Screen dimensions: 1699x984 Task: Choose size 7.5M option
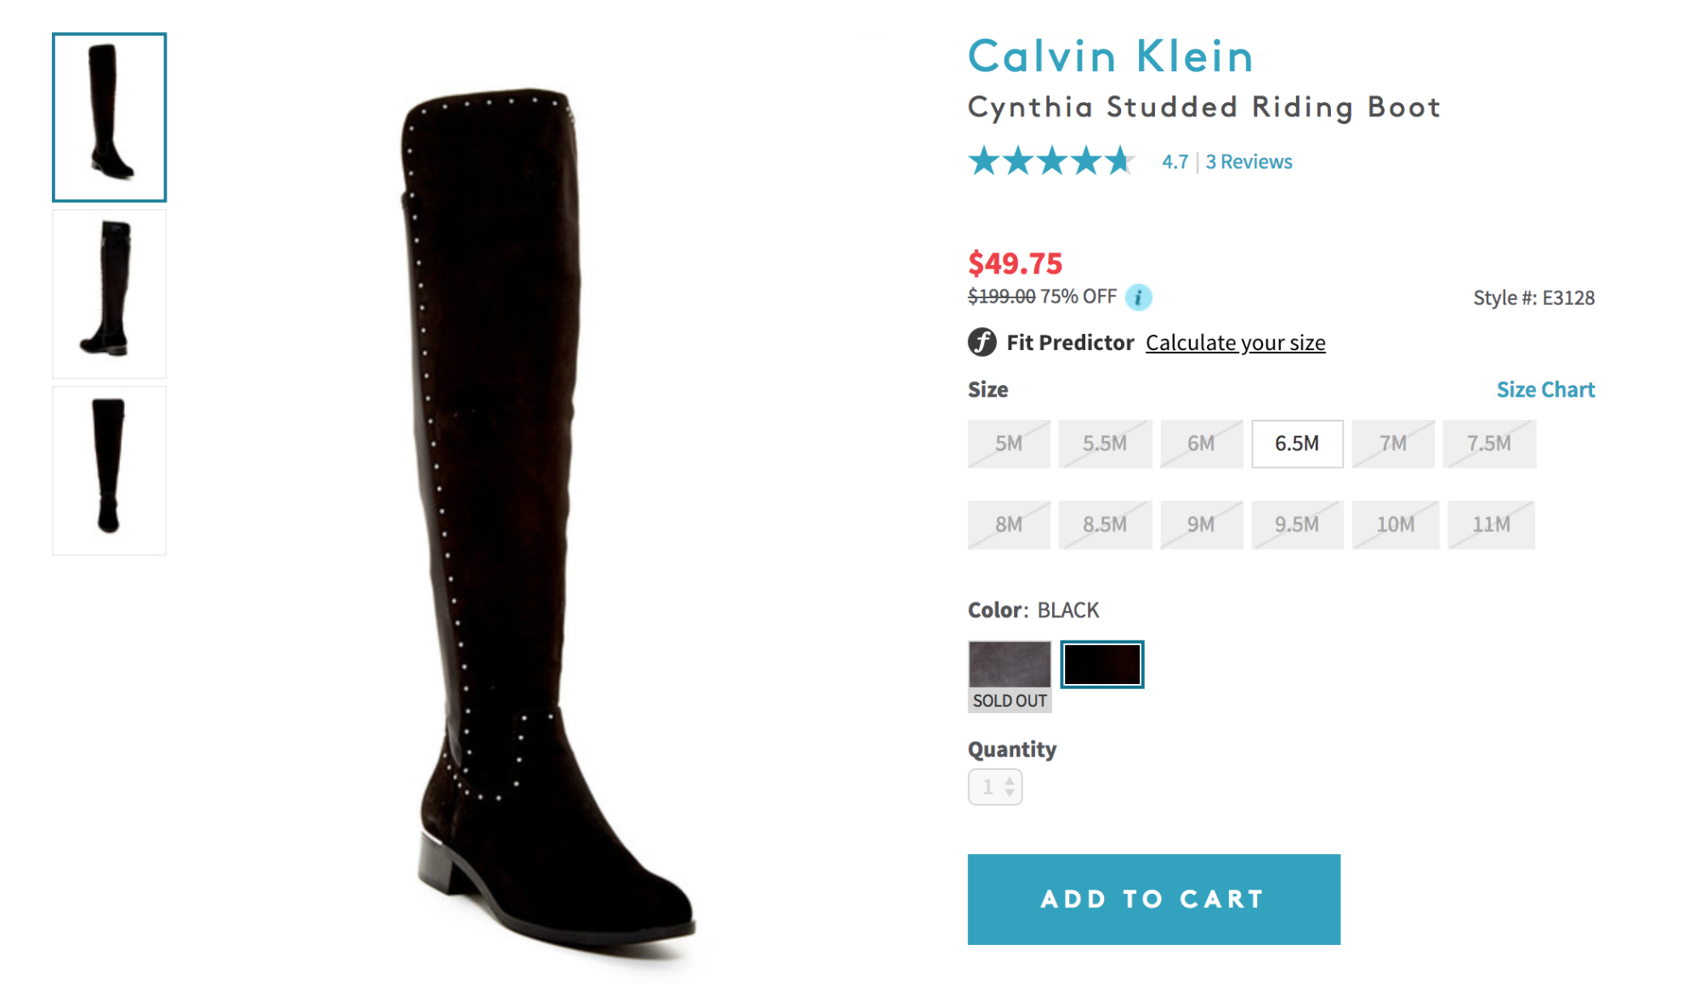click(x=1488, y=444)
